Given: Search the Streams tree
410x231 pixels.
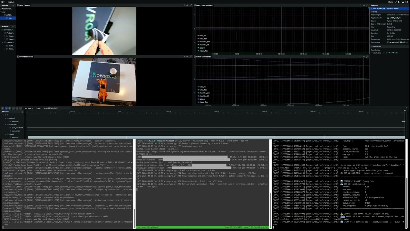Looking at the screenshot, I should [22, 112].
